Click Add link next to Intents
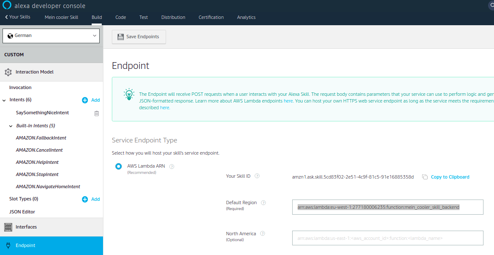The height and width of the screenshot is (255, 494). [x=95, y=100]
